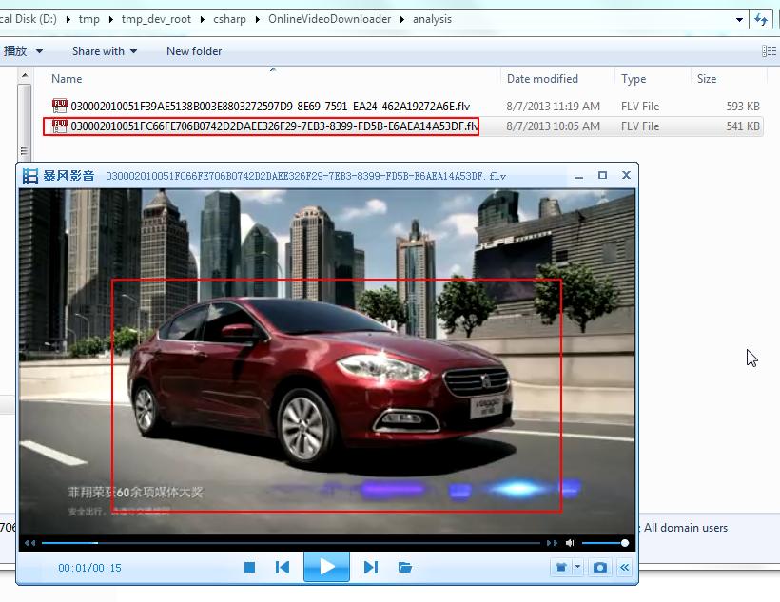The image size is (780, 602).
Task: Sort files by the Name column
Action: (x=67, y=79)
